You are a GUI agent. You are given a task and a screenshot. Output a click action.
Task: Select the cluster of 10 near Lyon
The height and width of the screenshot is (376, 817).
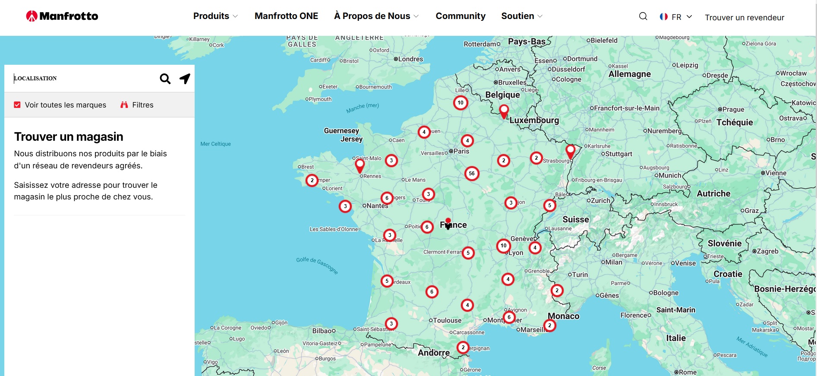504,246
